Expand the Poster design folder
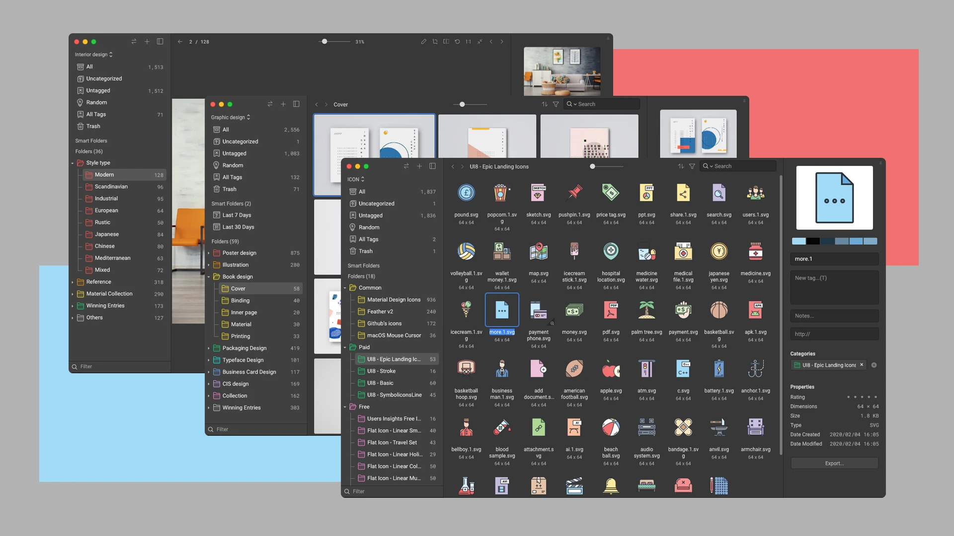The image size is (954, 536). [x=209, y=253]
